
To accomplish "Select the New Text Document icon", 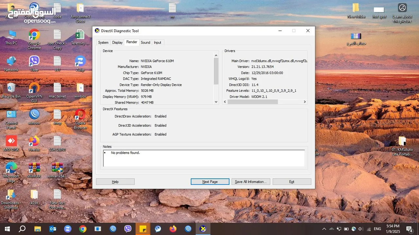I will coord(57,199).
